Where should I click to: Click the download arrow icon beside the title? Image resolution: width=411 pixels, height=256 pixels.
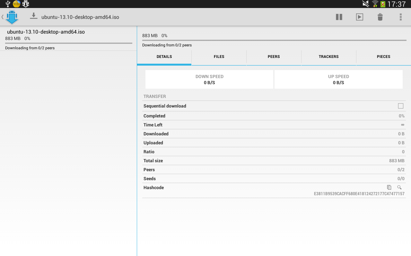click(34, 16)
